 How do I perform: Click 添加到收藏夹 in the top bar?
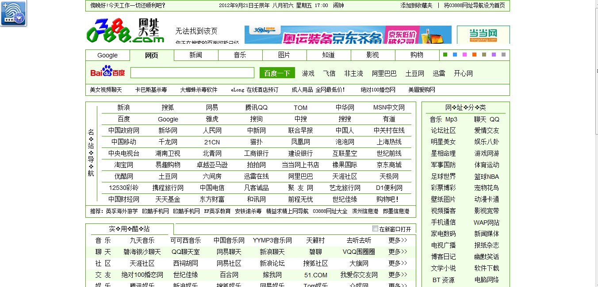(x=416, y=6)
